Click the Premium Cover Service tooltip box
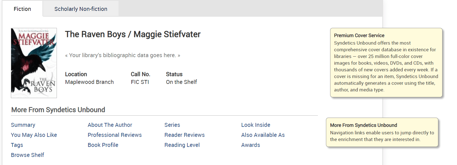The height and width of the screenshot is (165, 457). [x=386, y=63]
